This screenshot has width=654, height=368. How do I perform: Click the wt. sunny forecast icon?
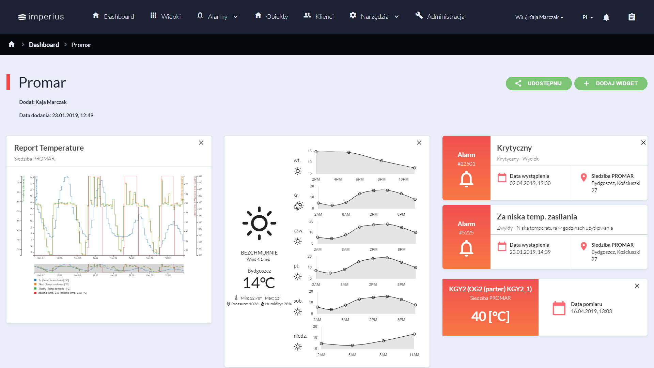pos(298,171)
